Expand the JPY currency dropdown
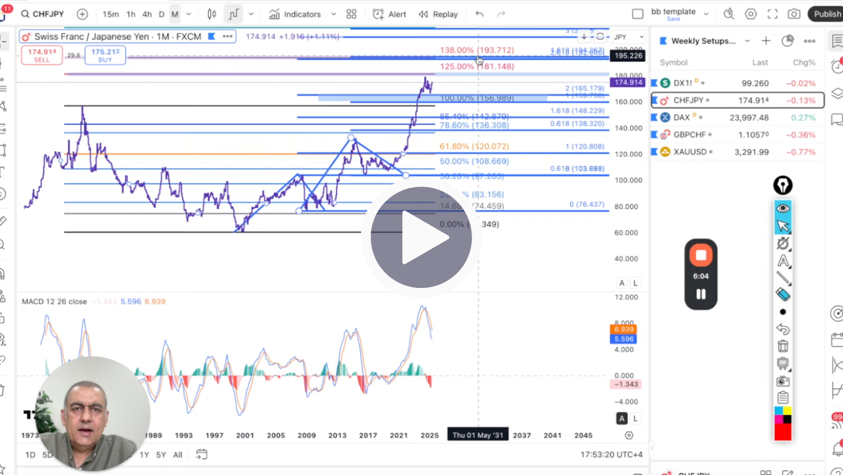Viewport: 843px width, 475px height. [x=629, y=37]
